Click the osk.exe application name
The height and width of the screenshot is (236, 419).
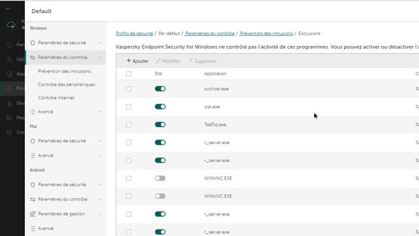pos(212,107)
